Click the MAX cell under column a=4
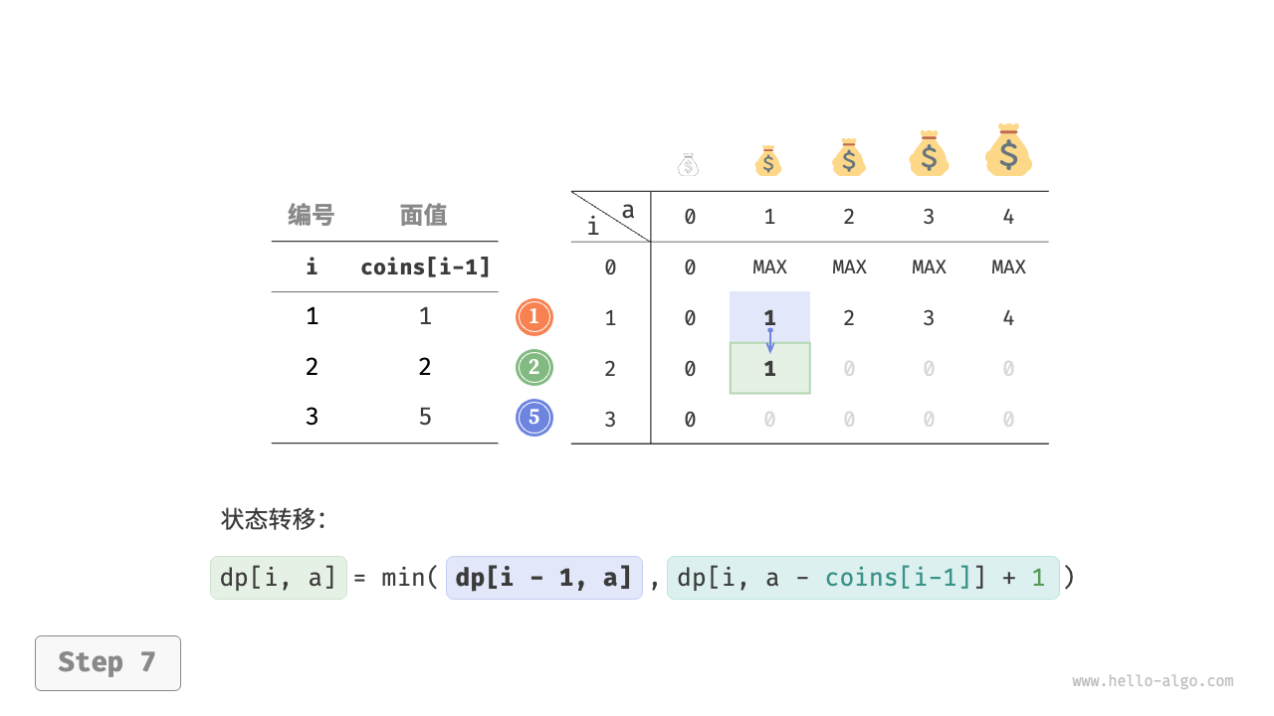1274x716 pixels. pyautogui.click(x=1008, y=267)
